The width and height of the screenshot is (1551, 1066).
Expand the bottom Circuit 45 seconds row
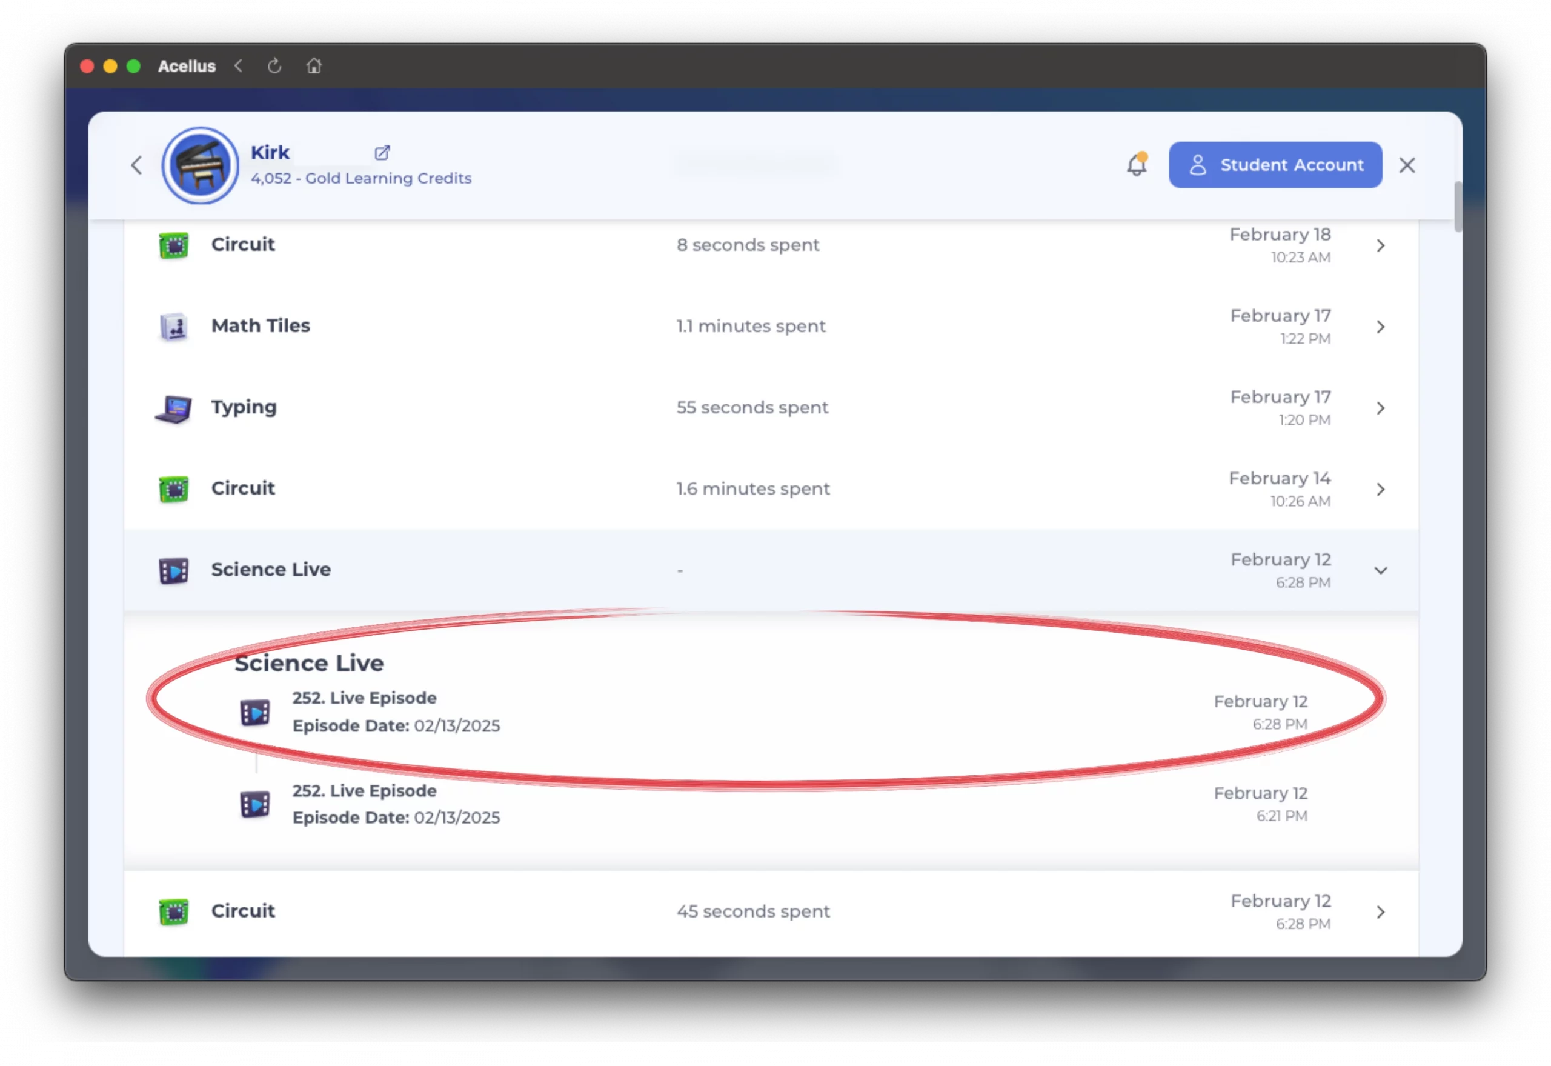click(x=1380, y=913)
